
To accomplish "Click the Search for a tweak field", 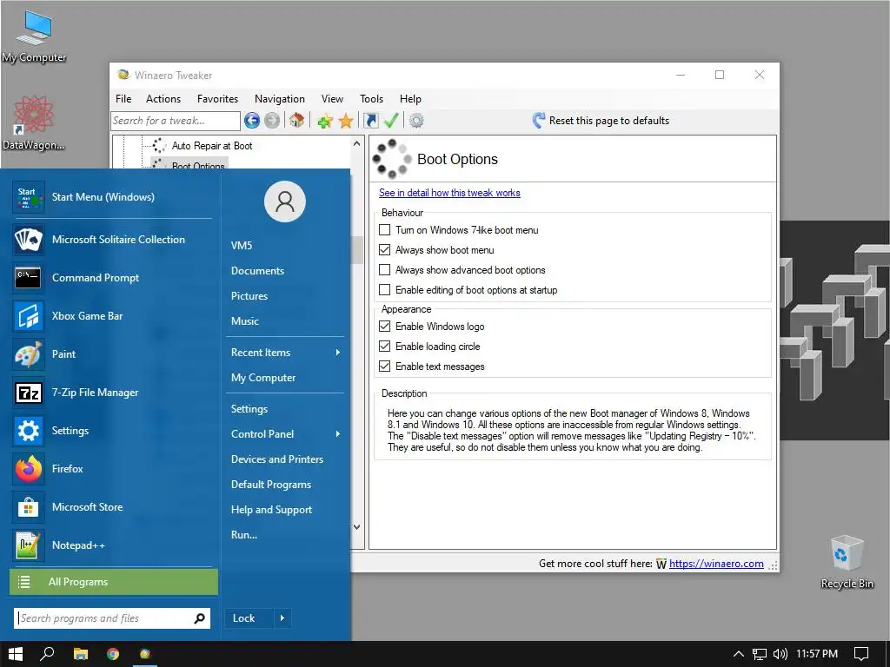I will (x=176, y=120).
